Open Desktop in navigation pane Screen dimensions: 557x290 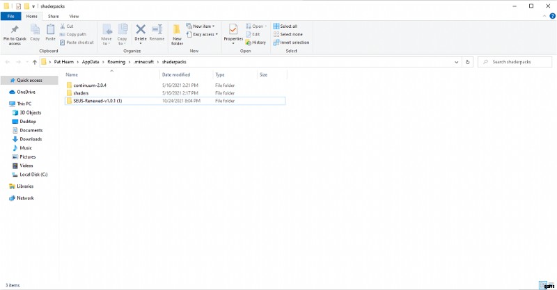24,122
